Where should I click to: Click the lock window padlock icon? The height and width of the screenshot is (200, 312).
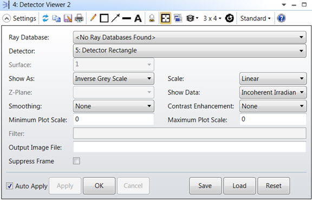click(x=152, y=18)
